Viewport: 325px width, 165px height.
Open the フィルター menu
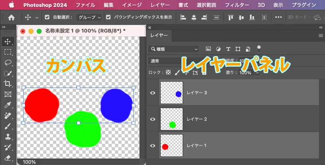pyautogui.click(x=237, y=5)
